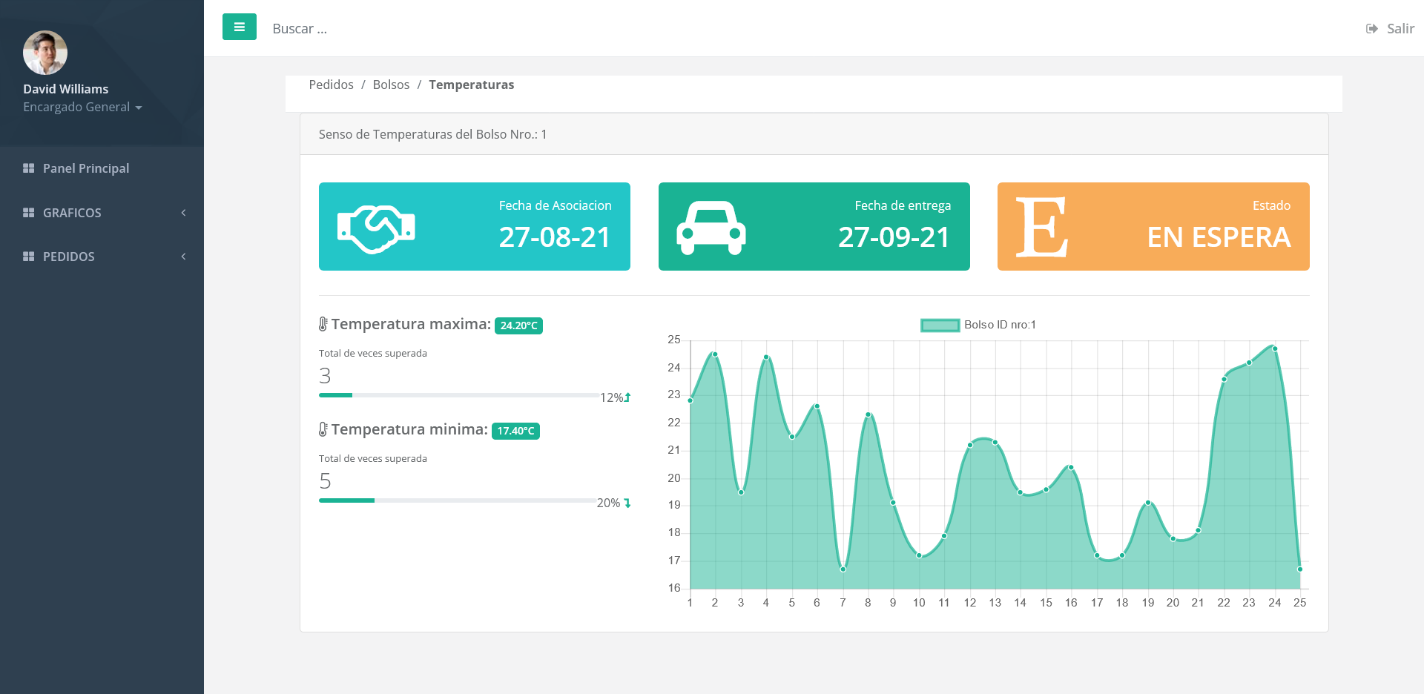Click David Williams profile avatar
The height and width of the screenshot is (694, 1424).
45,53
